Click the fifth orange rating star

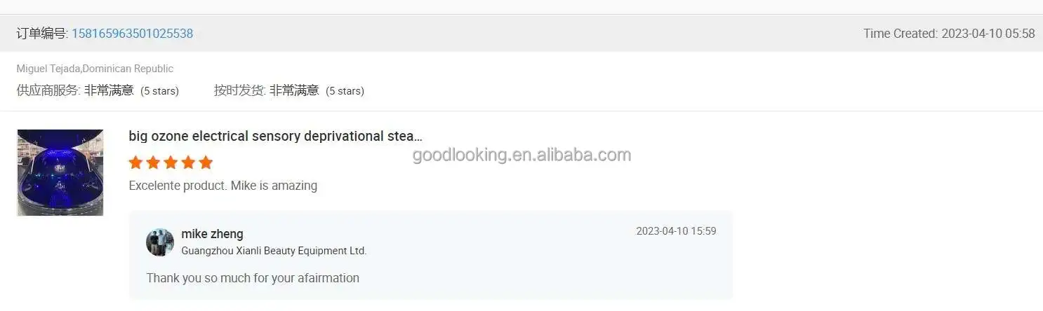[x=206, y=163]
